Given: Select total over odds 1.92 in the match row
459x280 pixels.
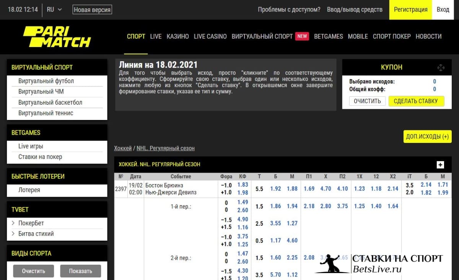Looking at the screenshot, I should (x=275, y=189).
